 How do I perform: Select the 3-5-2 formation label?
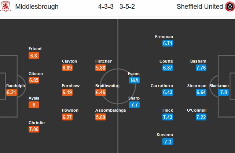[x=127, y=7]
